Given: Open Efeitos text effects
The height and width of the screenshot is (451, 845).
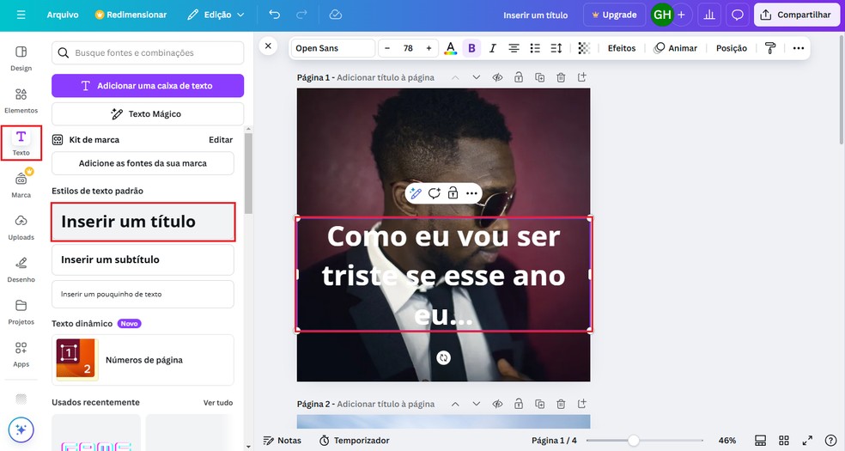Looking at the screenshot, I should (x=622, y=48).
